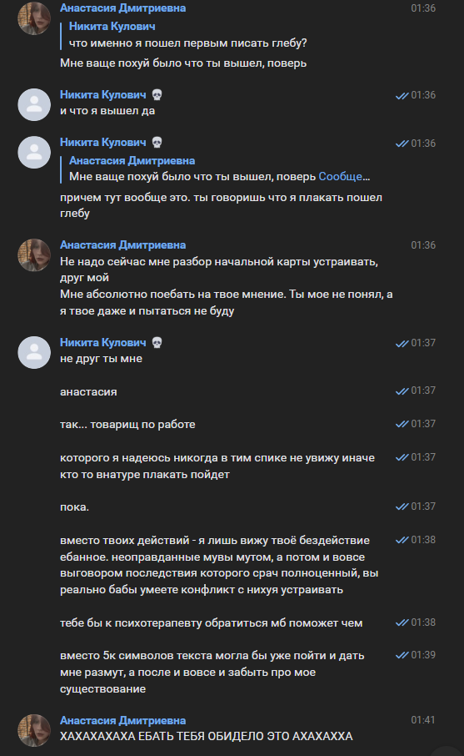Screen dimensions: 464x756
Task: Click the sender name "Анастасия Дмитриевна" on the 01:41 message
Action: point(122,720)
